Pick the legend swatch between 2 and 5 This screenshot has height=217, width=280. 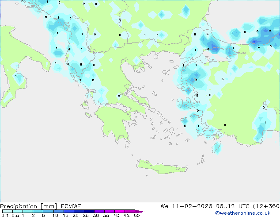[38, 211]
